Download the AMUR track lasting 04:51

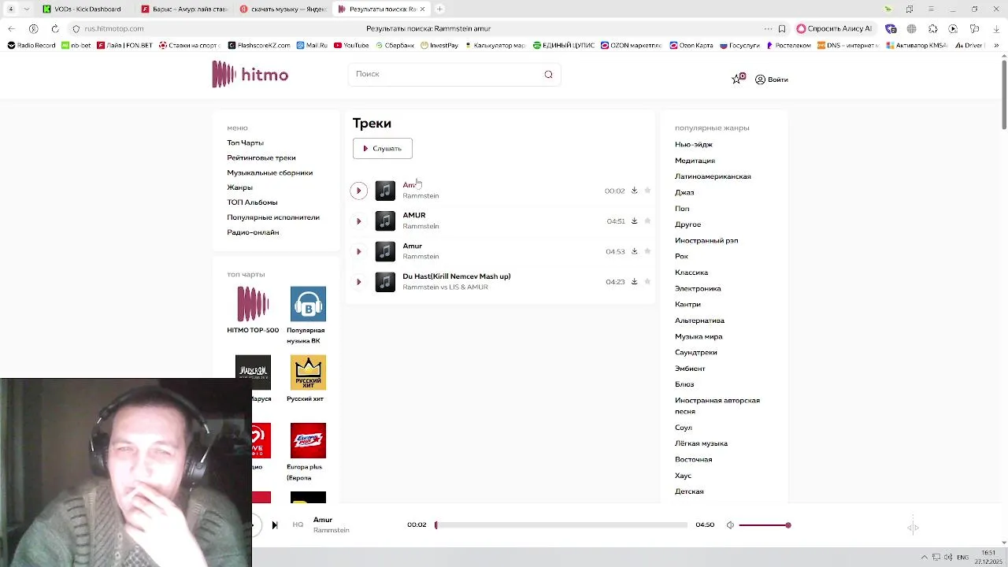[634, 221]
